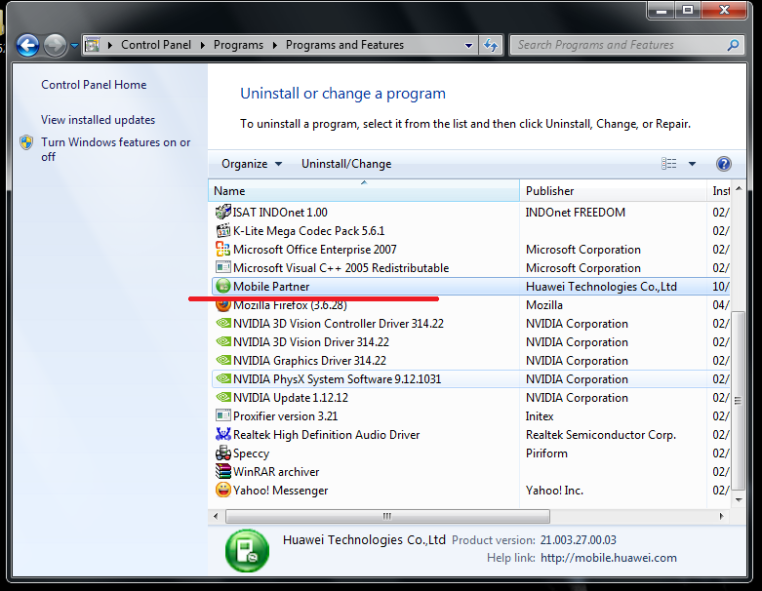Screen dimensions: 762x591
Task: Open the More options view dropdown arrow
Action: coord(692,164)
